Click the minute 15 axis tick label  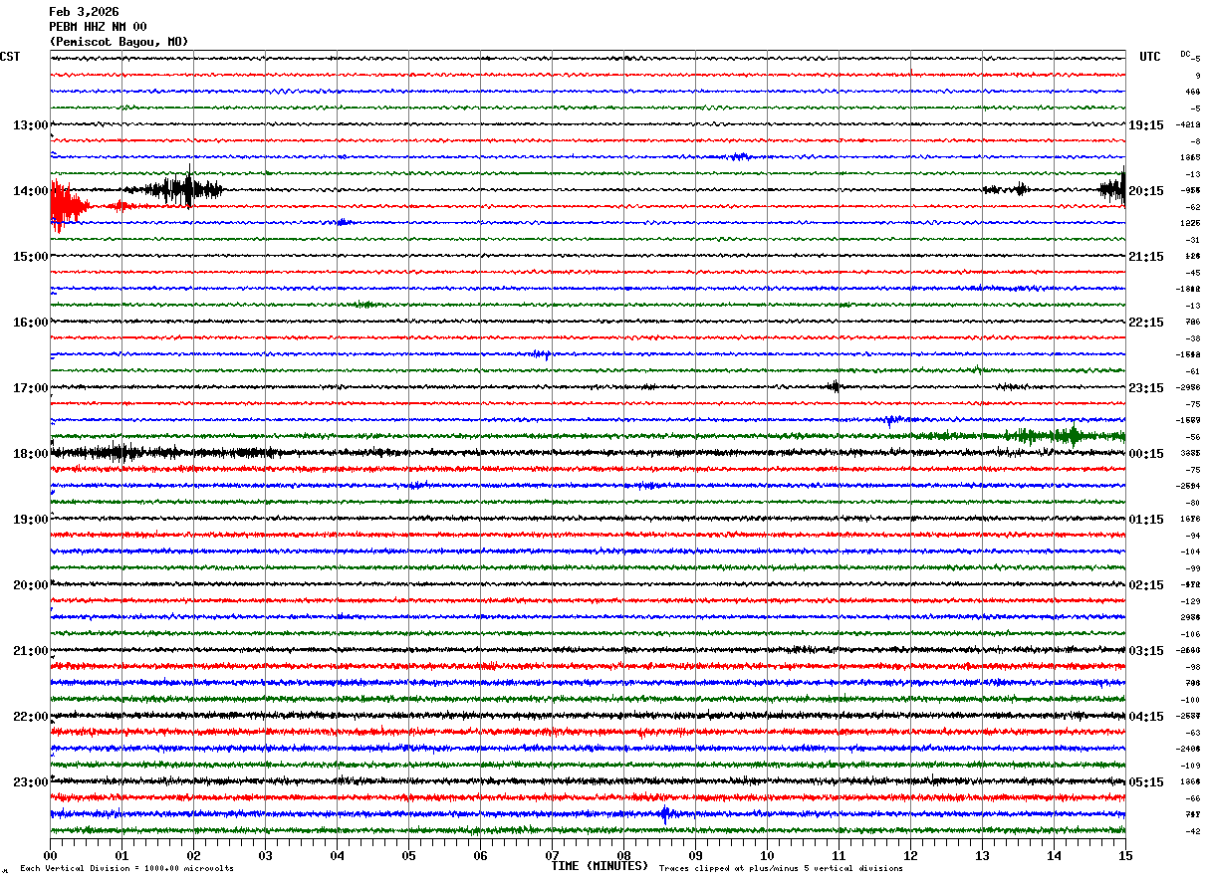coord(1124,855)
